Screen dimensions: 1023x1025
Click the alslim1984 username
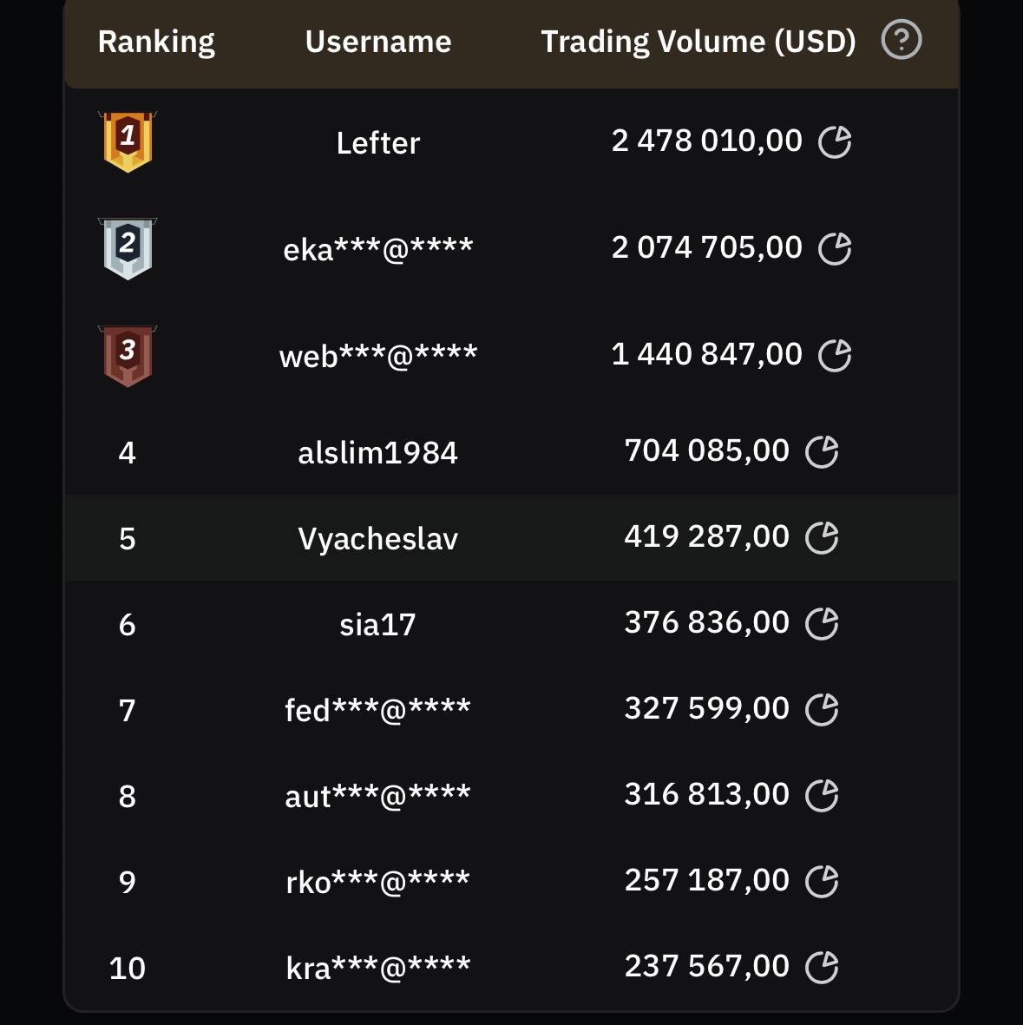[x=377, y=452]
